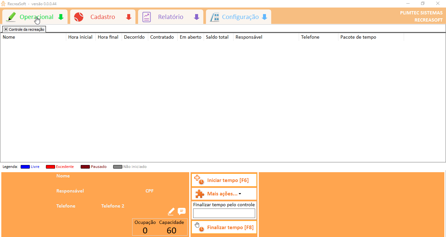This screenshot has width=446, height=237.
Task: Open the Relatório menu tab
Action: pos(171,17)
